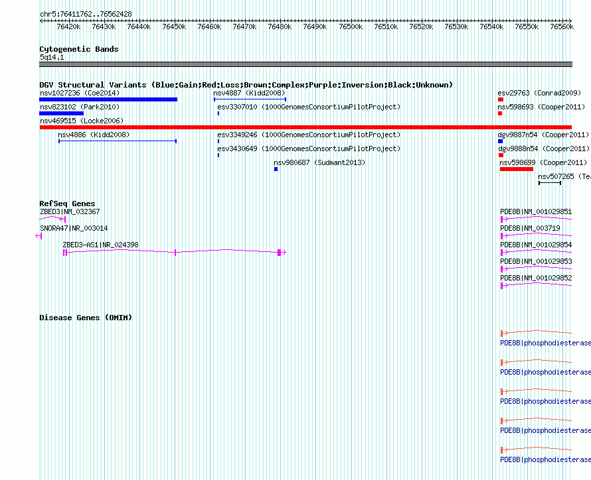The image size is (591, 480).
Task: Open the esv3430649 1000Genomes label
Action: tap(309, 149)
